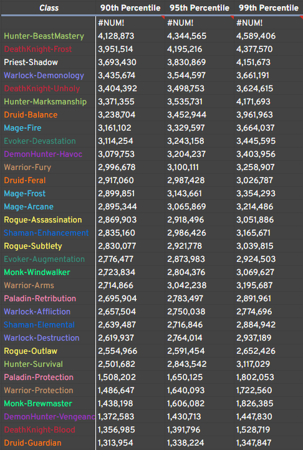This screenshot has height=450, width=303.
Task: Click the Class column header
Action: tap(49, 7)
